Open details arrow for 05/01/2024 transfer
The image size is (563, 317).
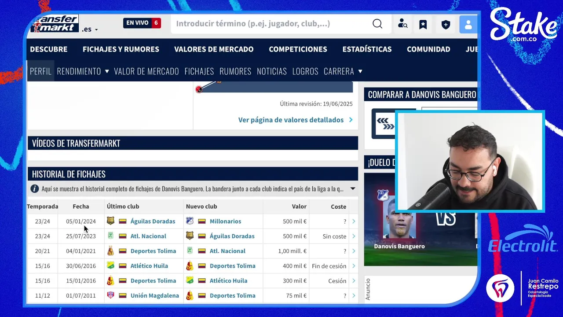(354, 221)
